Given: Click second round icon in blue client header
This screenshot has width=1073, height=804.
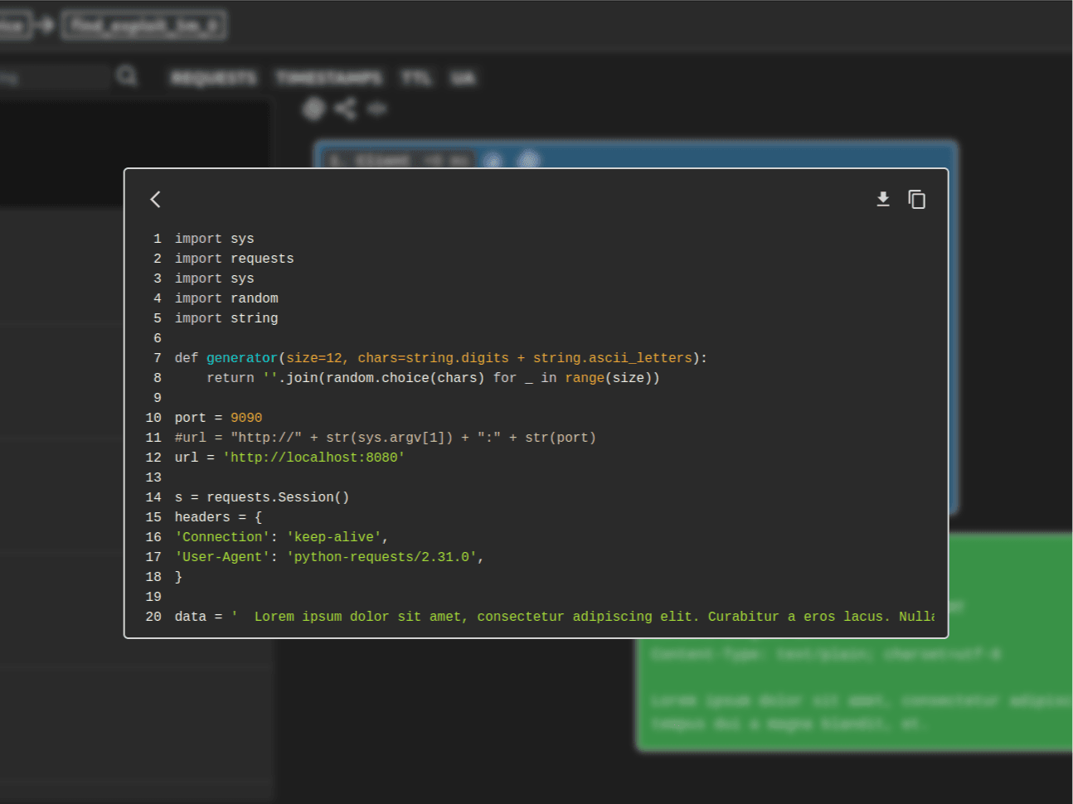Looking at the screenshot, I should [528, 159].
